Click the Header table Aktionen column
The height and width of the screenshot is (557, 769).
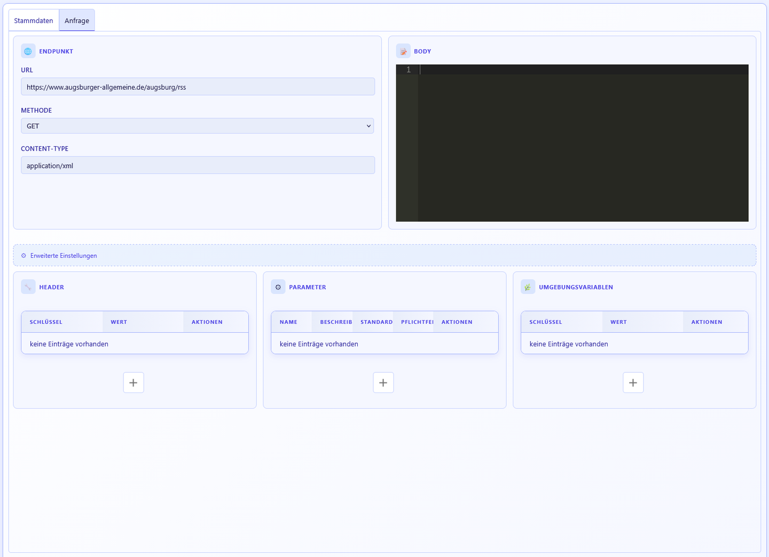216,322
